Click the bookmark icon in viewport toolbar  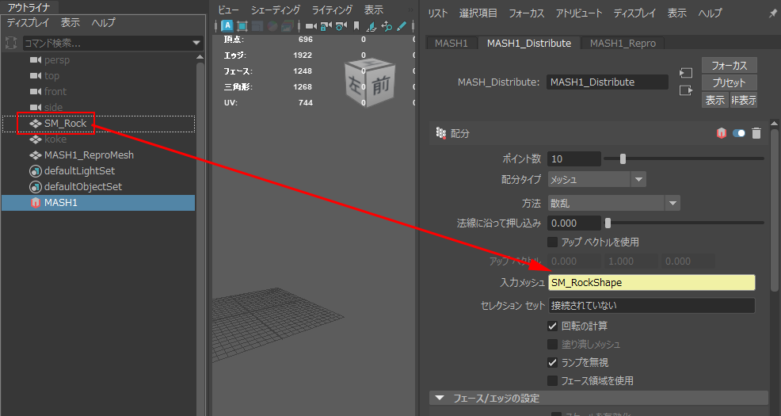pyautogui.click(x=356, y=26)
